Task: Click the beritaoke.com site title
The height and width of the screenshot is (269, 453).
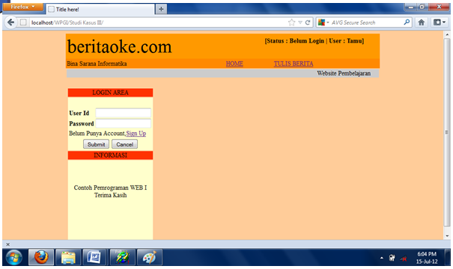Action: click(x=119, y=47)
